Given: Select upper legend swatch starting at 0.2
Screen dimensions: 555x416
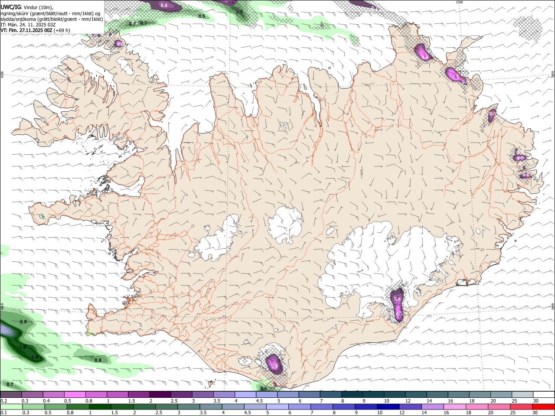Looking at the screenshot, I should pyautogui.click(x=11, y=395).
